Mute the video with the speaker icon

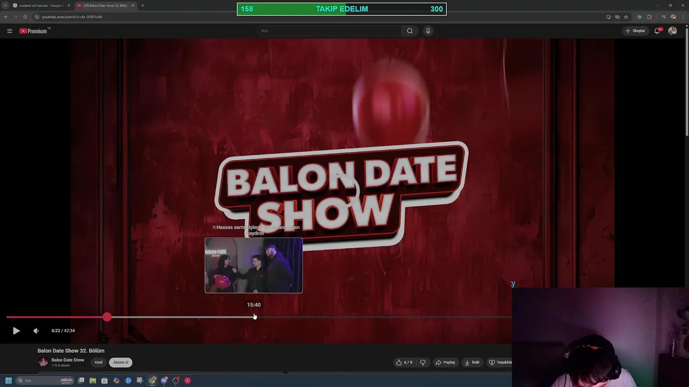point(36,331)
